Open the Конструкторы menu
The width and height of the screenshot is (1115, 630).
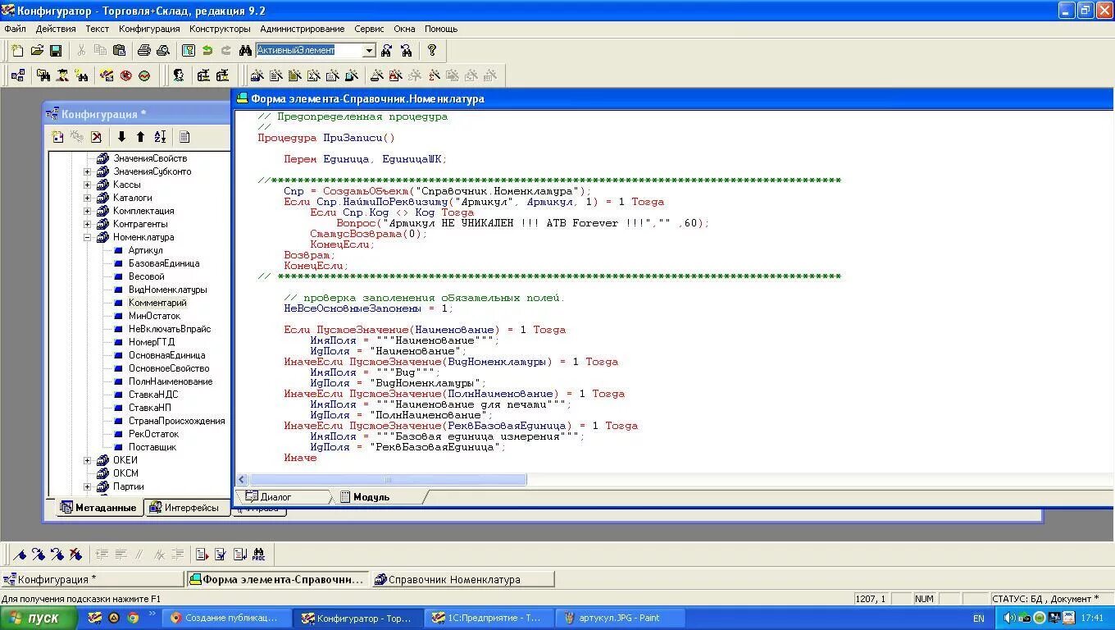(220, 29)
